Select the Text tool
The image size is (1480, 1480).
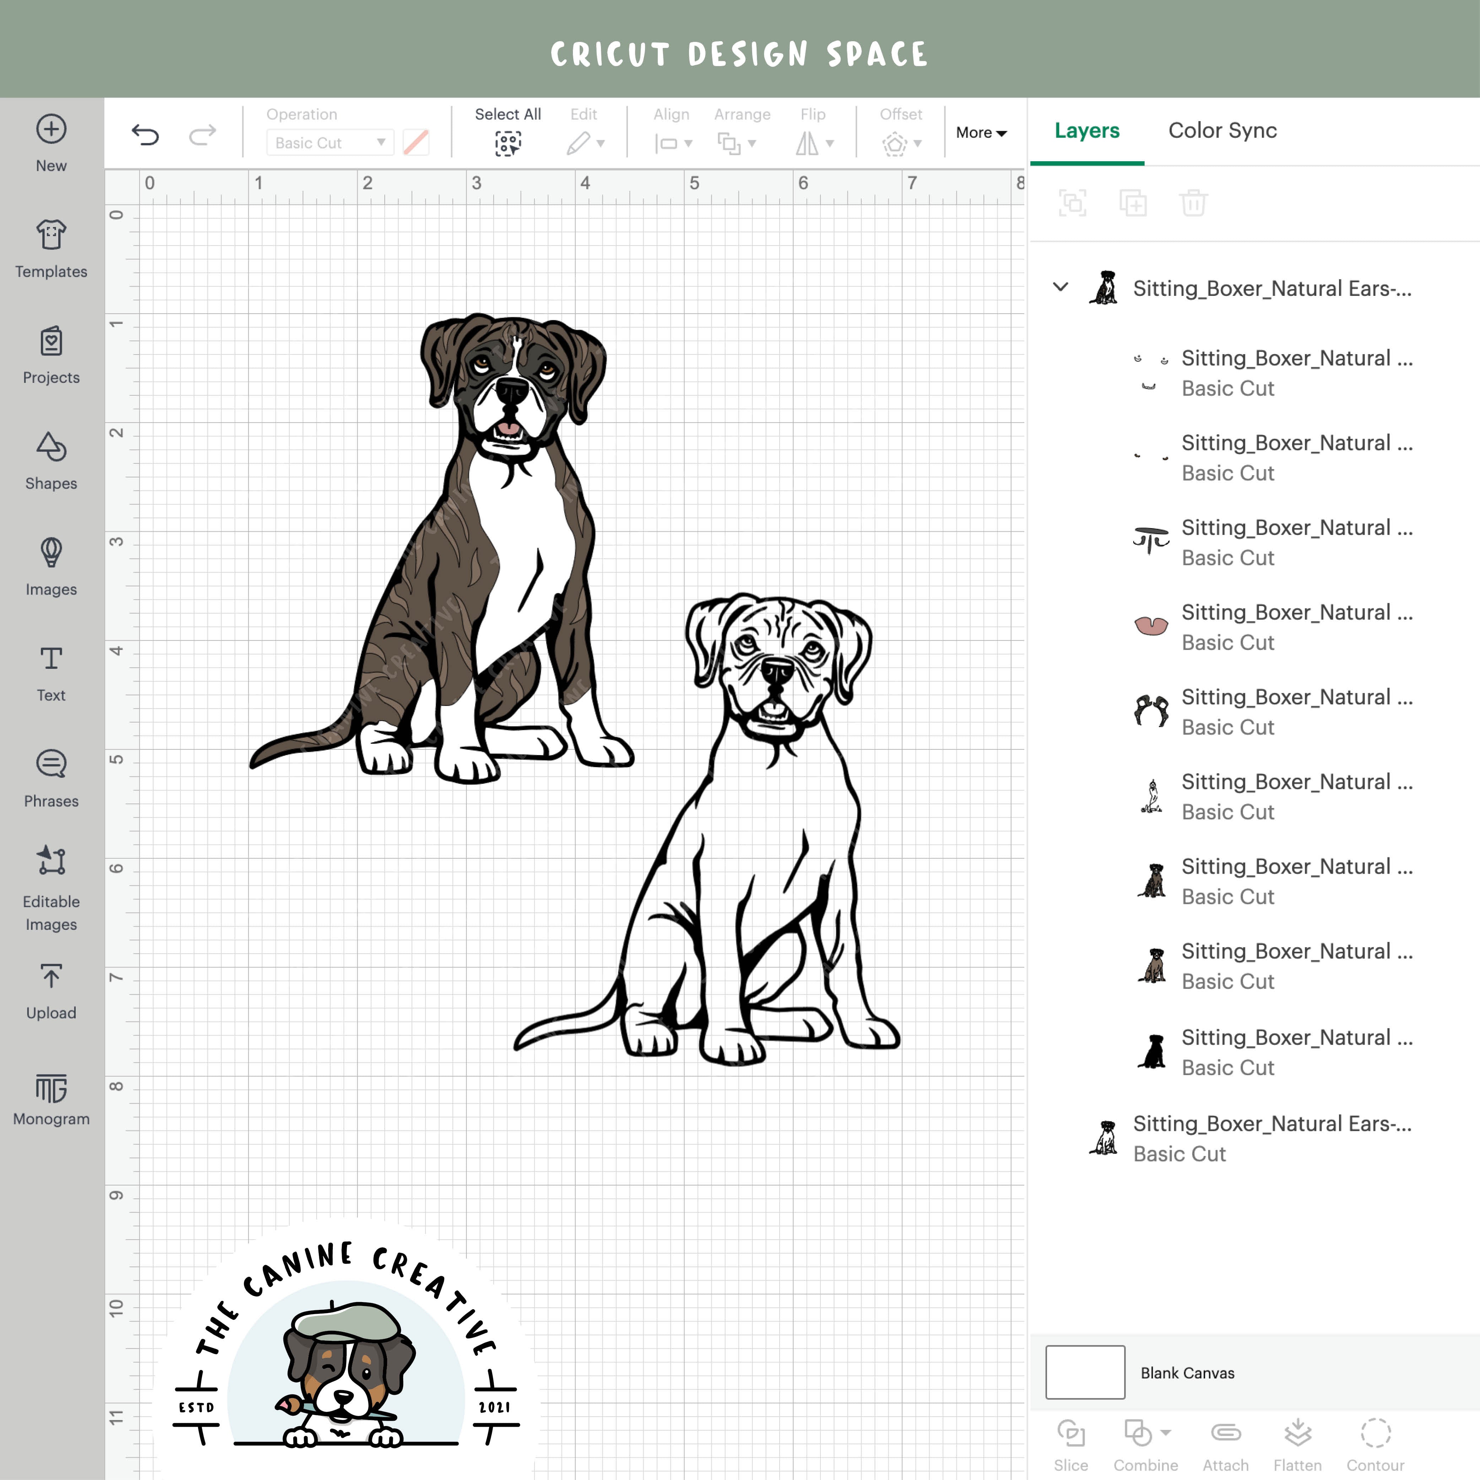[50, 670]
